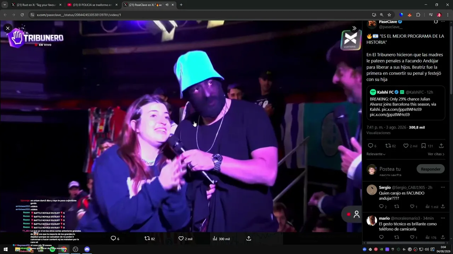Click the install app icon in address bar
453x254 pixels.
pyautogui.click(x=374, y=15)
